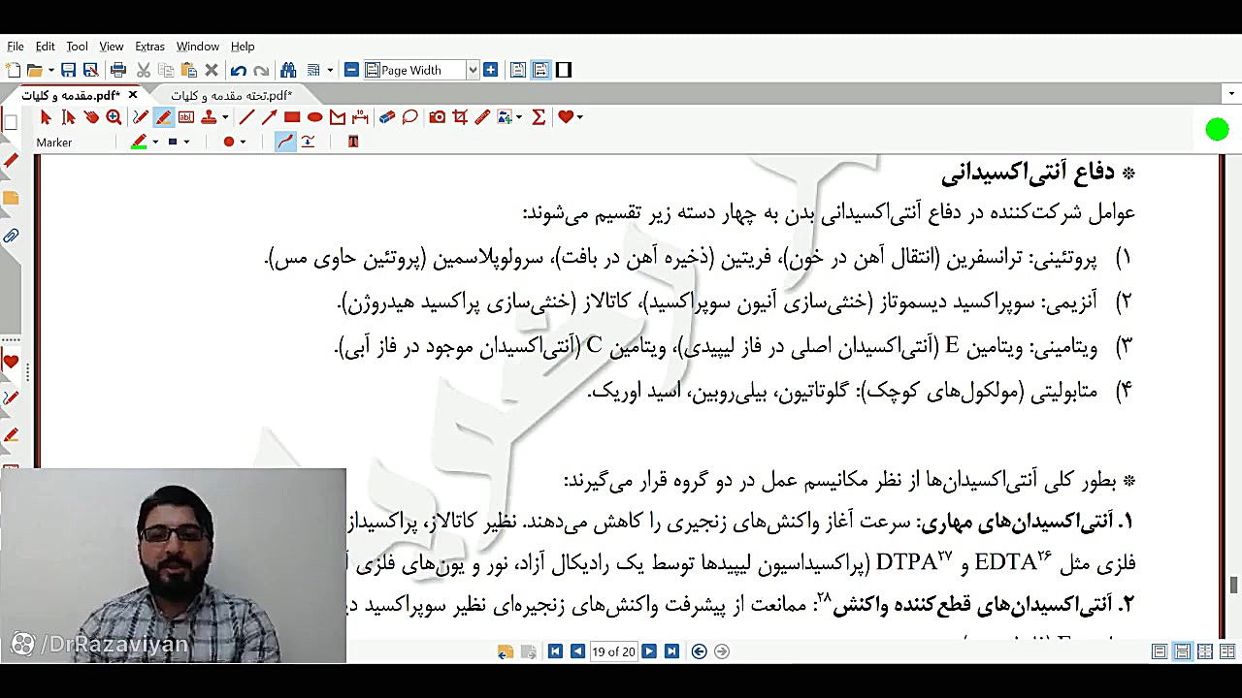Zoom in with plus button

(490, 70)
